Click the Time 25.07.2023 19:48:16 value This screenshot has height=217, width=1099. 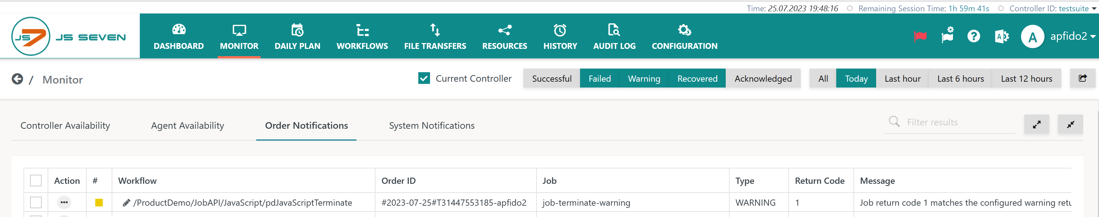click(803, 8)
